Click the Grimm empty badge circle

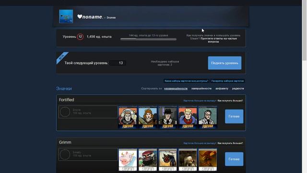point(65,154)
